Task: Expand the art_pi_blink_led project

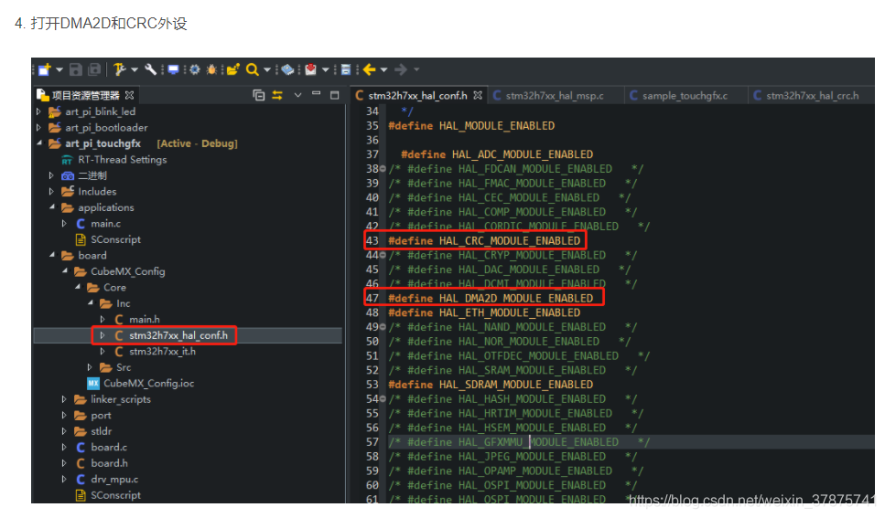Action: coord(39,111)
